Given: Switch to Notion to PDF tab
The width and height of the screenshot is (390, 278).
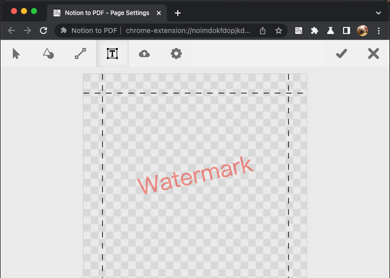Looking at the screenshot, I should point(106,13).
